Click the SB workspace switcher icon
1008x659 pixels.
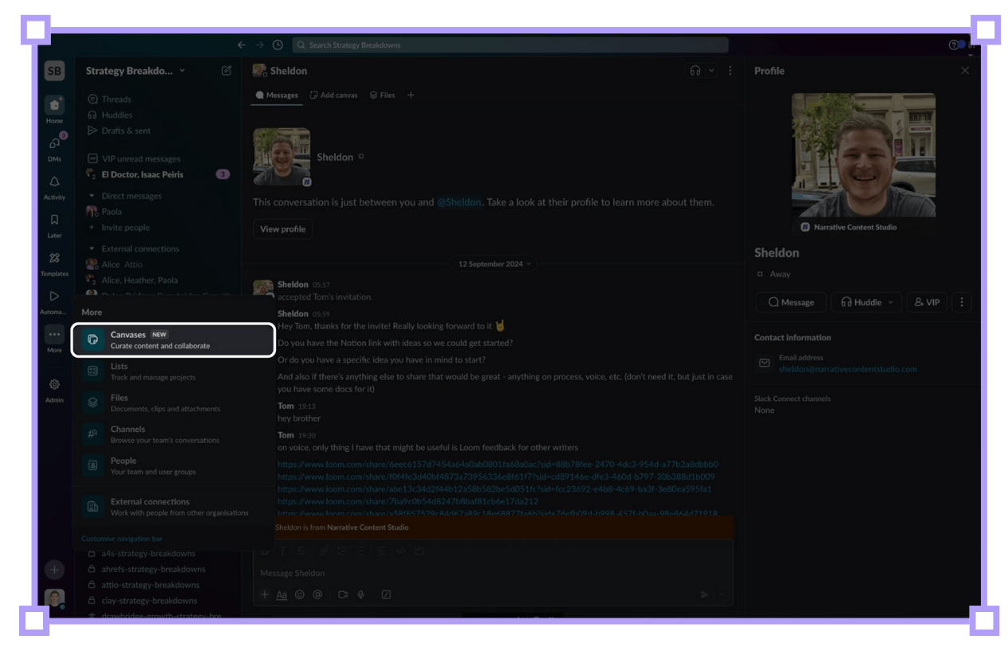tap(54, 71)
